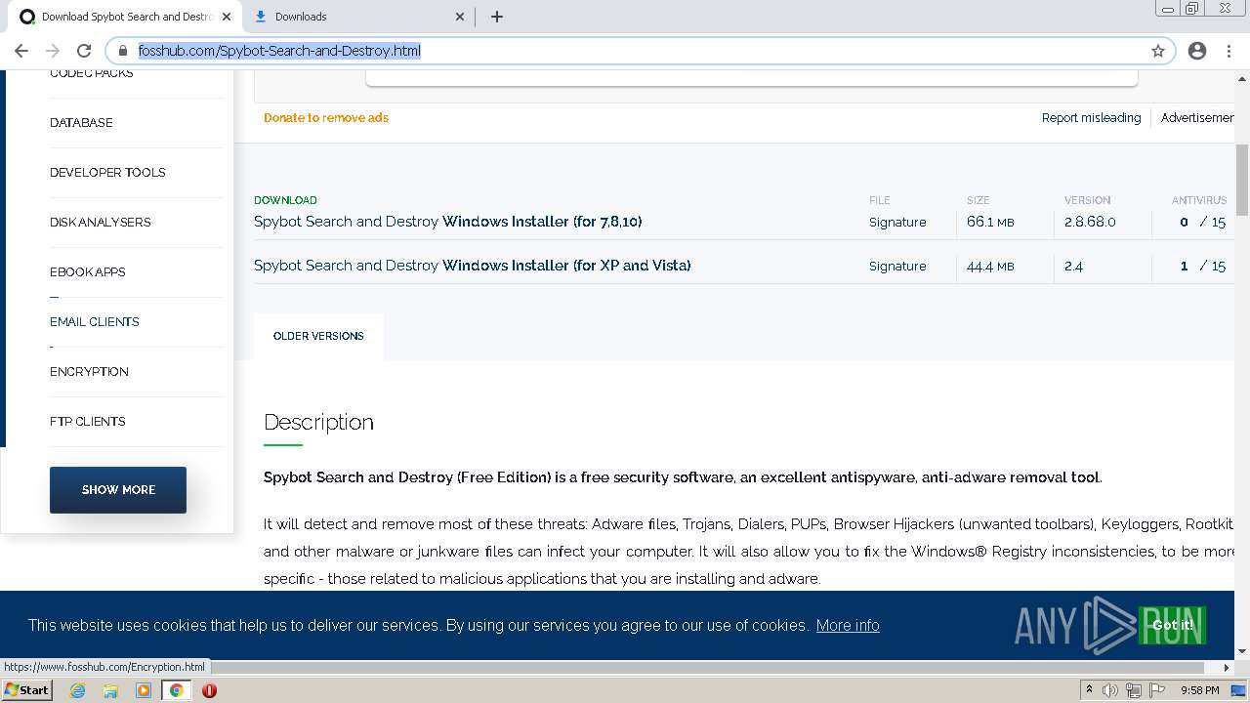This screenshot has width=1250, height=703.
Task: View site lock security info
Action: click(x=123, y=51)
